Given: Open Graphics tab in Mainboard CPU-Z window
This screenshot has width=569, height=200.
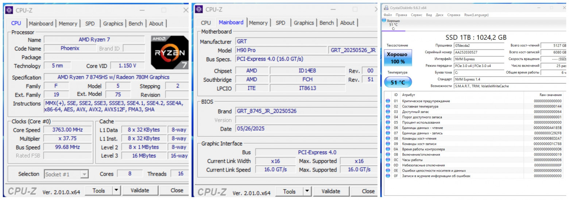Looking at the screenshot, I should pyautogui.click(x=303, y=23).
